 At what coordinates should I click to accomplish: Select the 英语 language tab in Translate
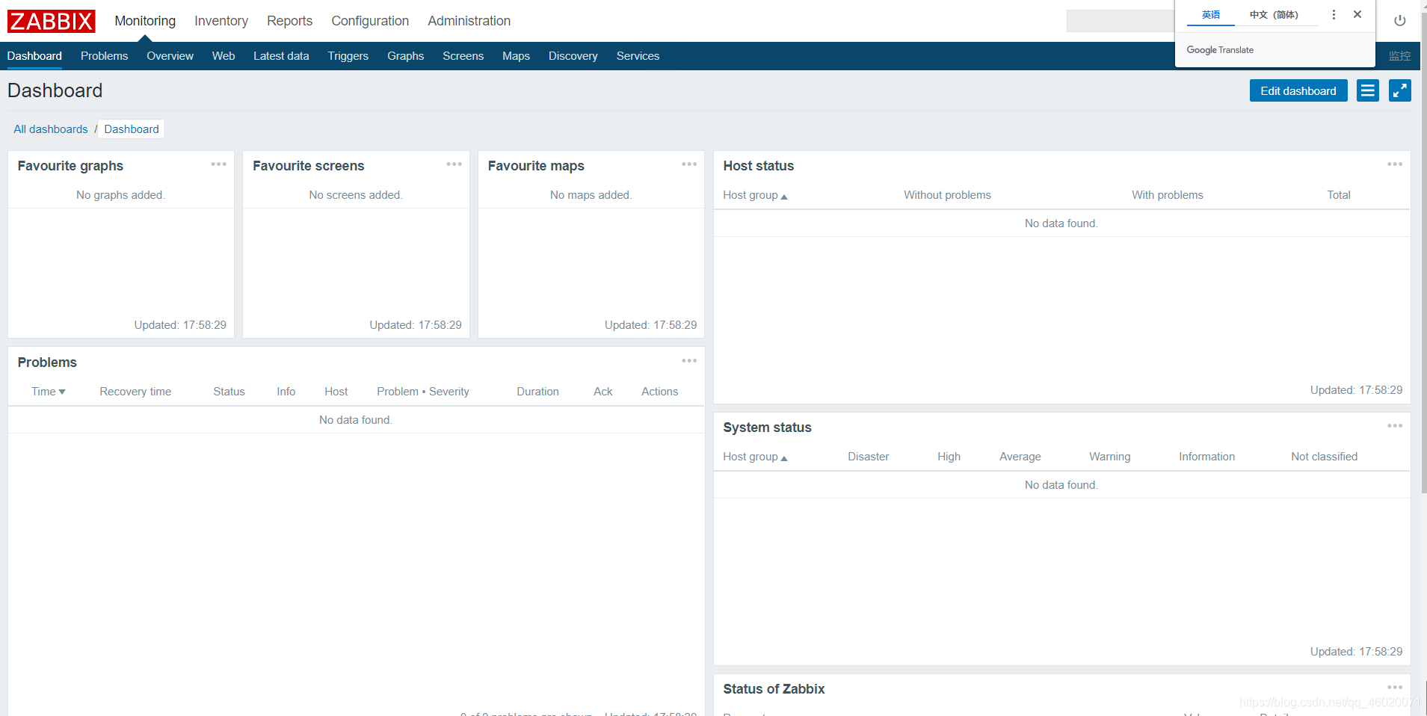(1211, 15)
